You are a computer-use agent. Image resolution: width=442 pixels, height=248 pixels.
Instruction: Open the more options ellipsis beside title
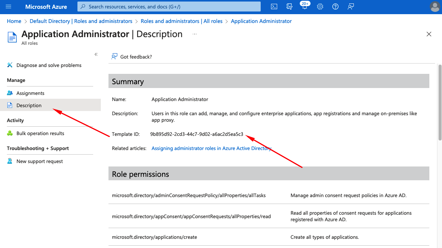click(x=194, y=34)
